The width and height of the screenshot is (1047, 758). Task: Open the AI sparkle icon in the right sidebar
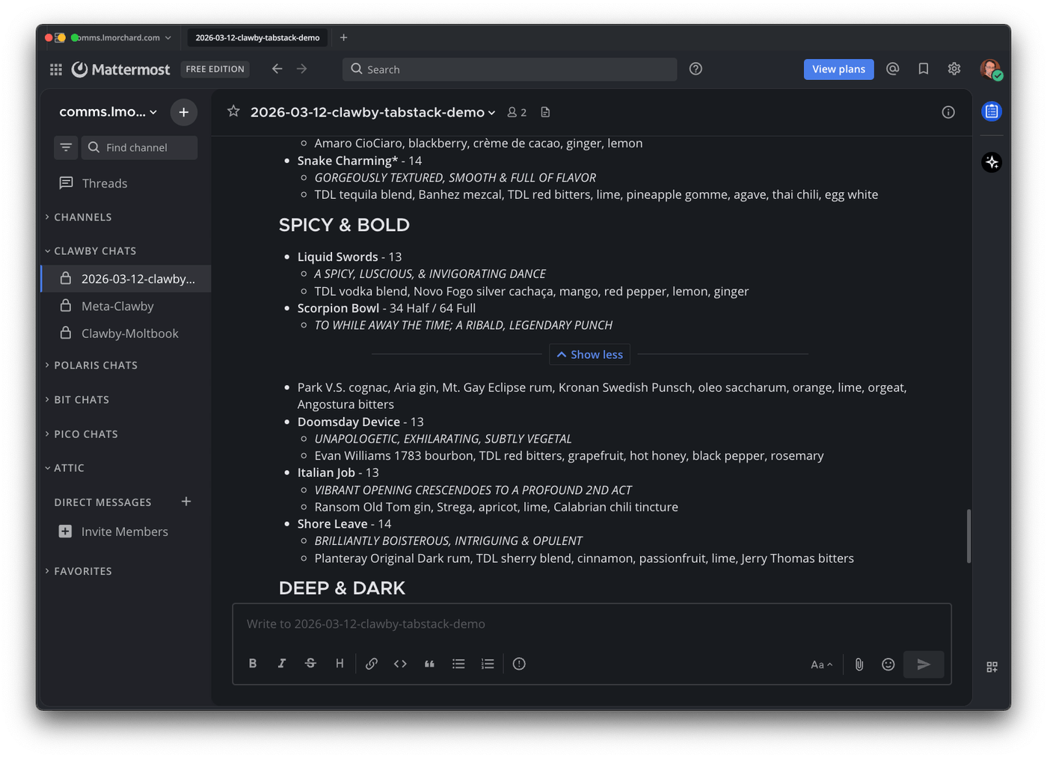point(992,162)
